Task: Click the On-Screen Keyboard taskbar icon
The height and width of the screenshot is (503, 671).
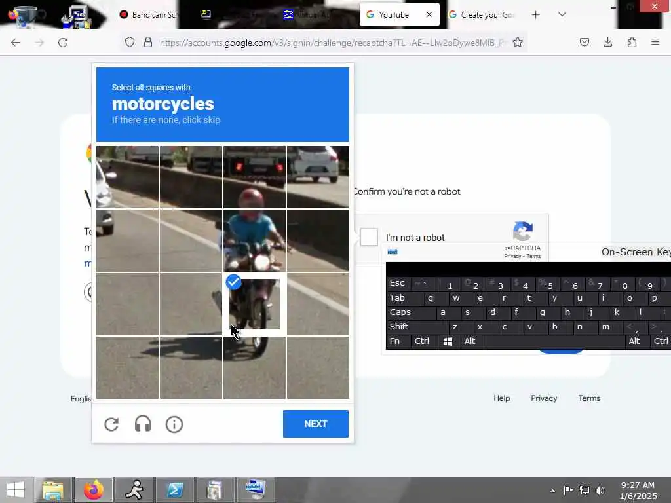Action: 256,490
